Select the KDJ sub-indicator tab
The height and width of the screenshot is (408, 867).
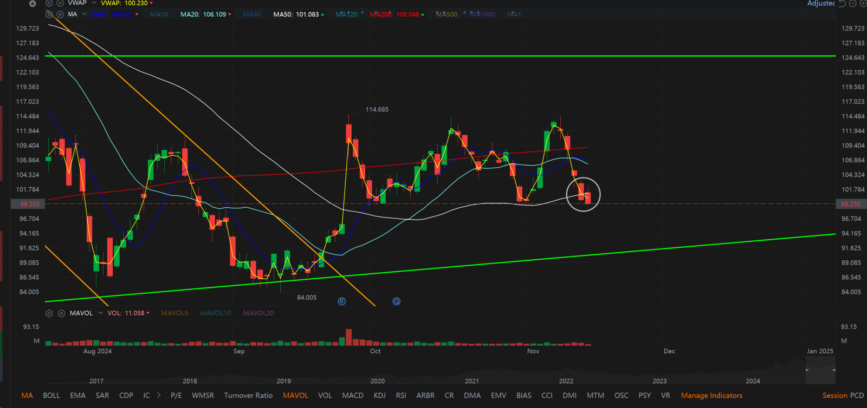click(380, 396)
